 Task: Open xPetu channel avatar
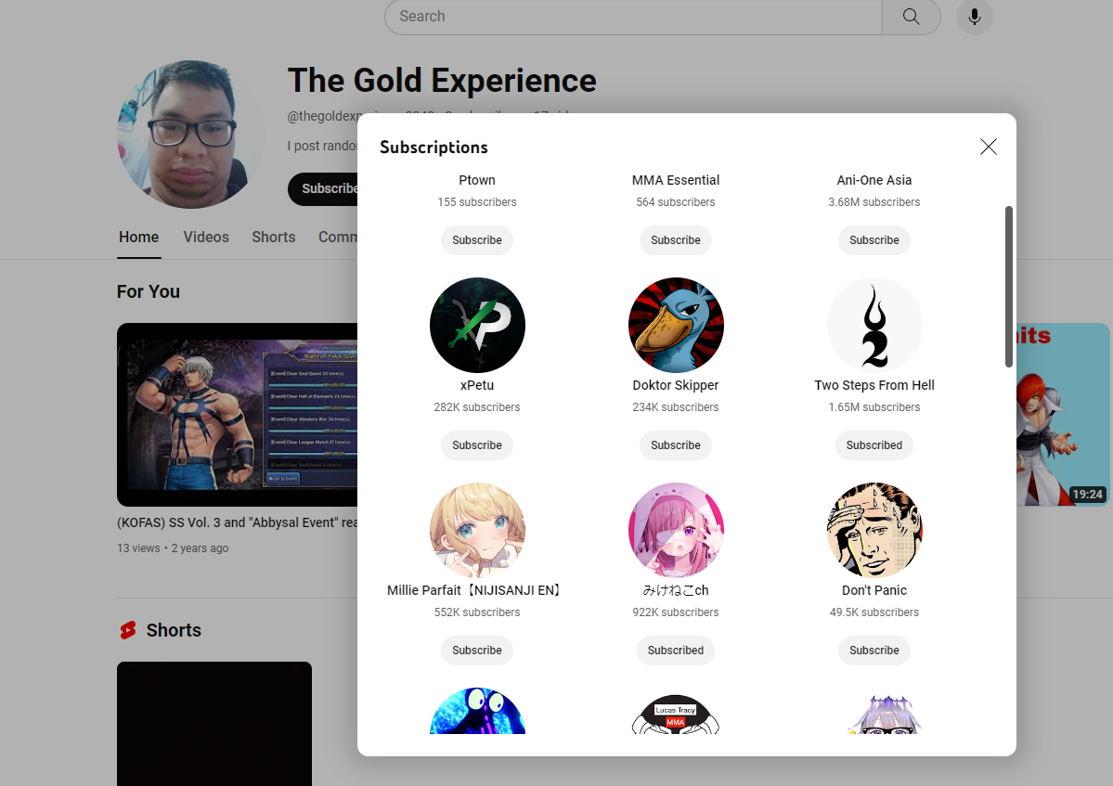(477, 325)
